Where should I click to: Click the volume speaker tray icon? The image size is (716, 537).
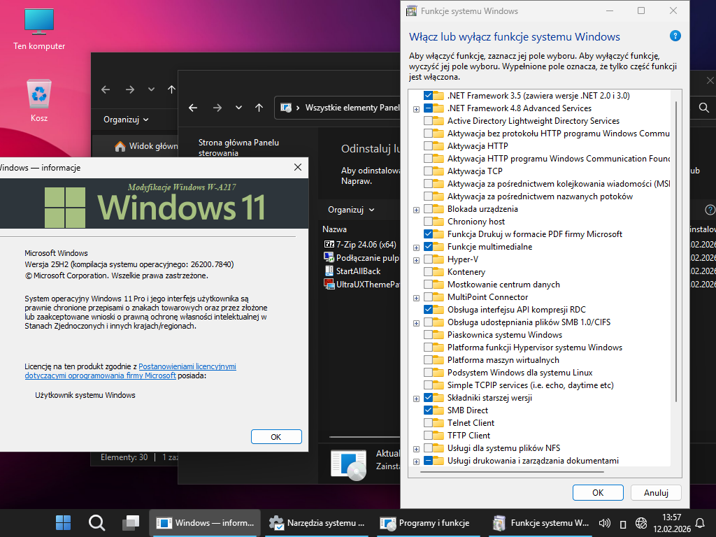605,522
